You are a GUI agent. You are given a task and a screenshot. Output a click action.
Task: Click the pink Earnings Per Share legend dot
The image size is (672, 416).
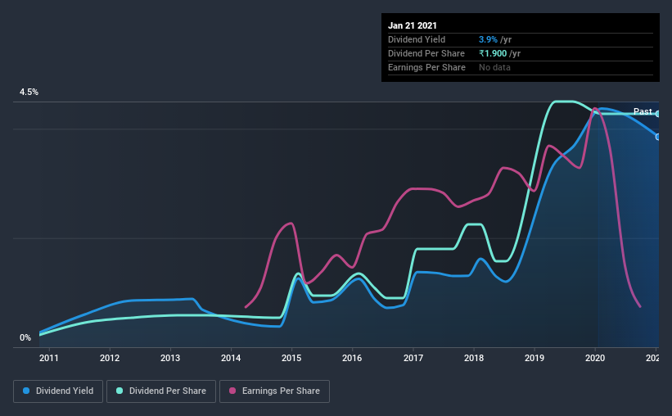232,391
